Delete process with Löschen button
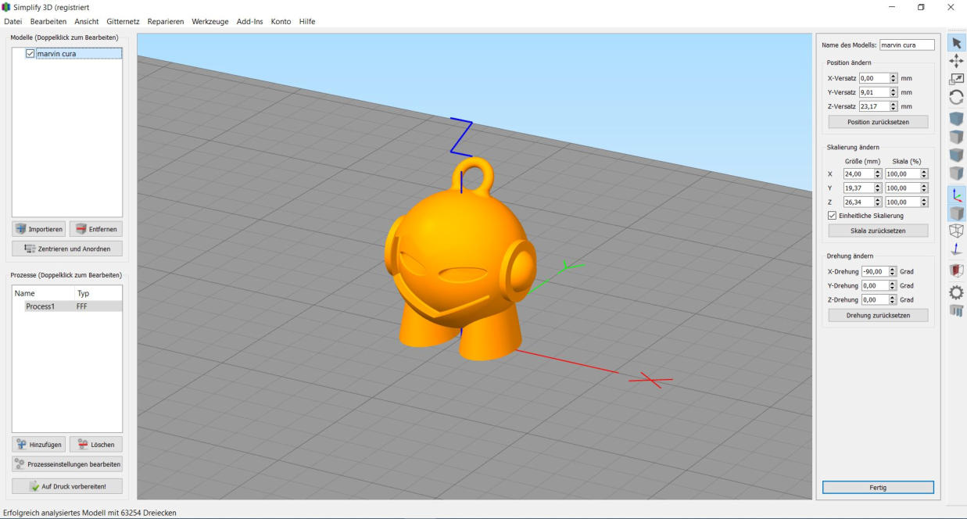967x519 pixels. pyautogui.click(x=96, y=444)
